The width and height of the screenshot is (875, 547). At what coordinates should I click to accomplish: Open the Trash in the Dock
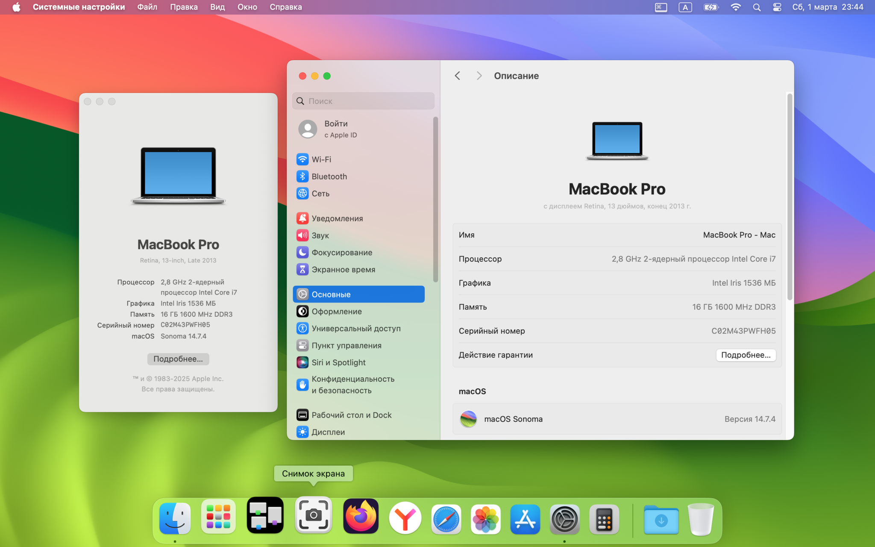(x=701, y=519)
